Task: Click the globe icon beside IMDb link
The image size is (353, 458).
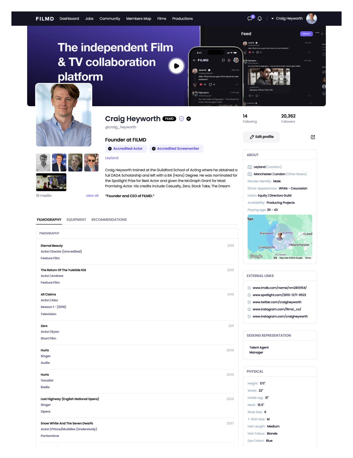Action: [x=249, y=288]
